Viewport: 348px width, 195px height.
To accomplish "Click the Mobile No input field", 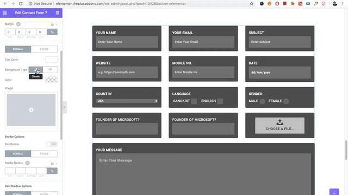I will (x=203, y=72).
